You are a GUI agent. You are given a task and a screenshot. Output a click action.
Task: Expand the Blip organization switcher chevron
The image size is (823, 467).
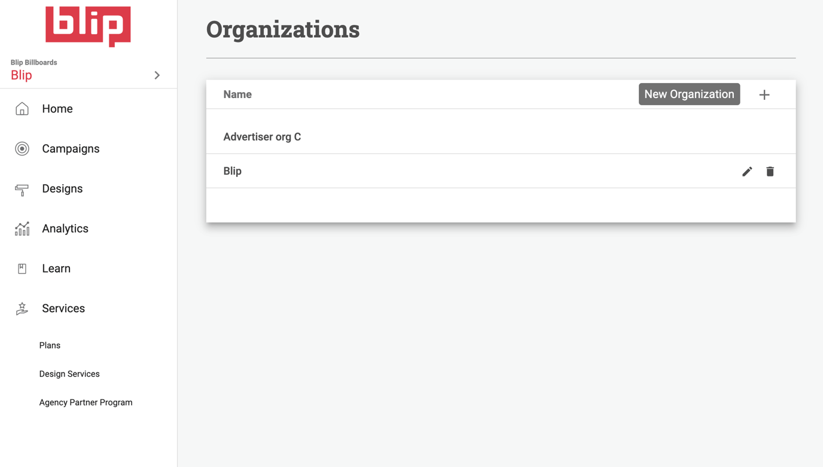tap(157, 75)
